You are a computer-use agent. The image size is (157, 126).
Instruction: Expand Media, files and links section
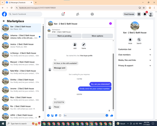[x=135, y=60]
